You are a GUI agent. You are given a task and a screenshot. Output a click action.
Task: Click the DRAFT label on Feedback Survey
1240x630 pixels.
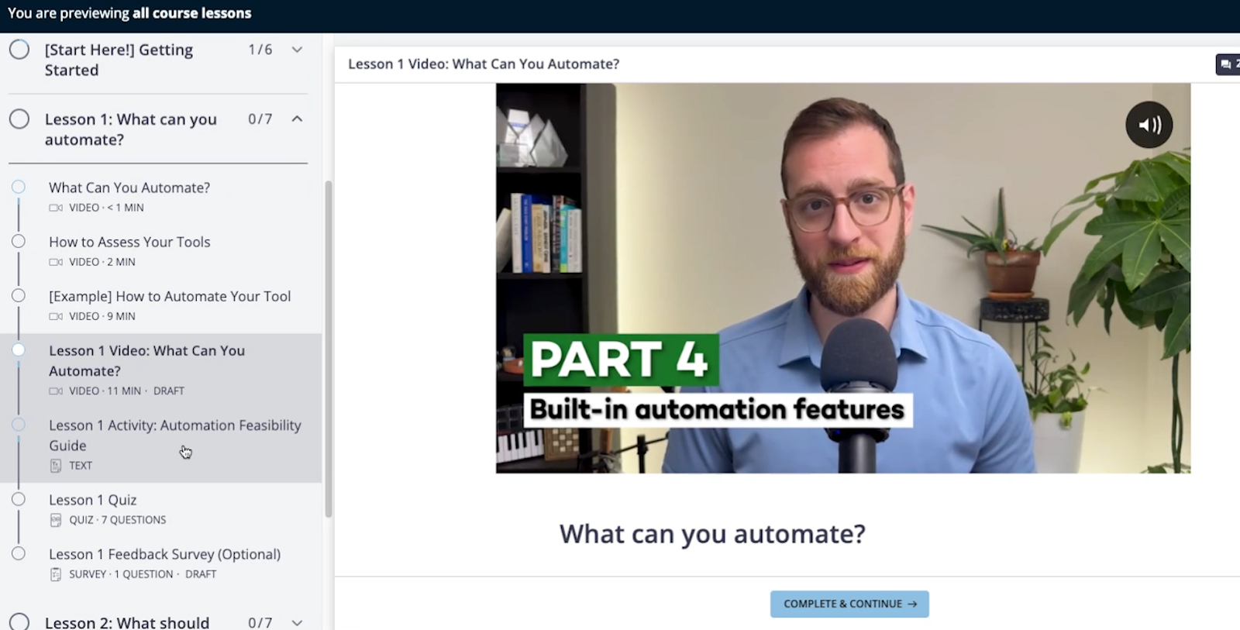201,574
